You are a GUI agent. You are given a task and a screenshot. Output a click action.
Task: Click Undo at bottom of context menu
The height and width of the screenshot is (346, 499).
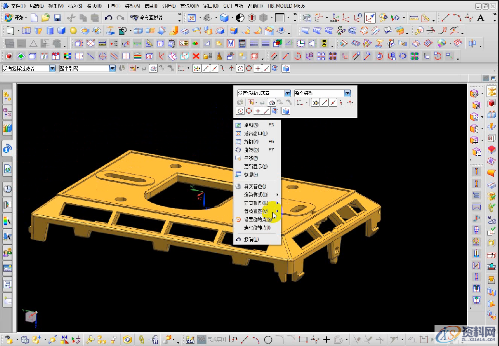(251, 239)
